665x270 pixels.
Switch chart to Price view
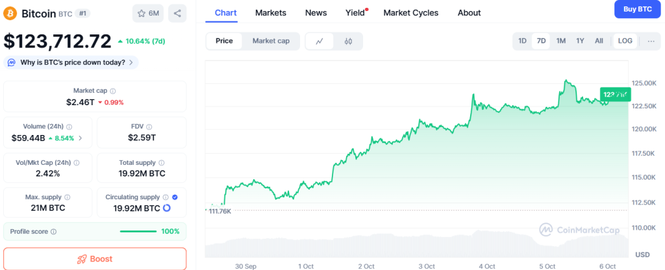click(x=224, y=41)
